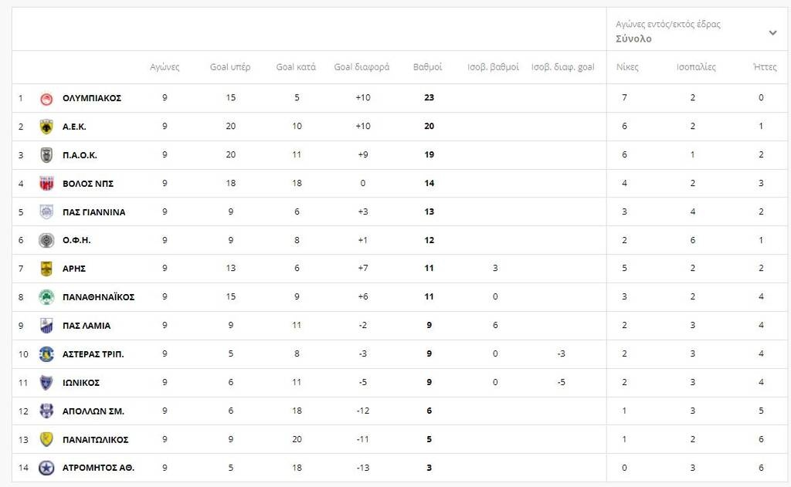Click the Ισοπαλίες column header
This screenshot has height=487, width=791.
coord(696,67)
